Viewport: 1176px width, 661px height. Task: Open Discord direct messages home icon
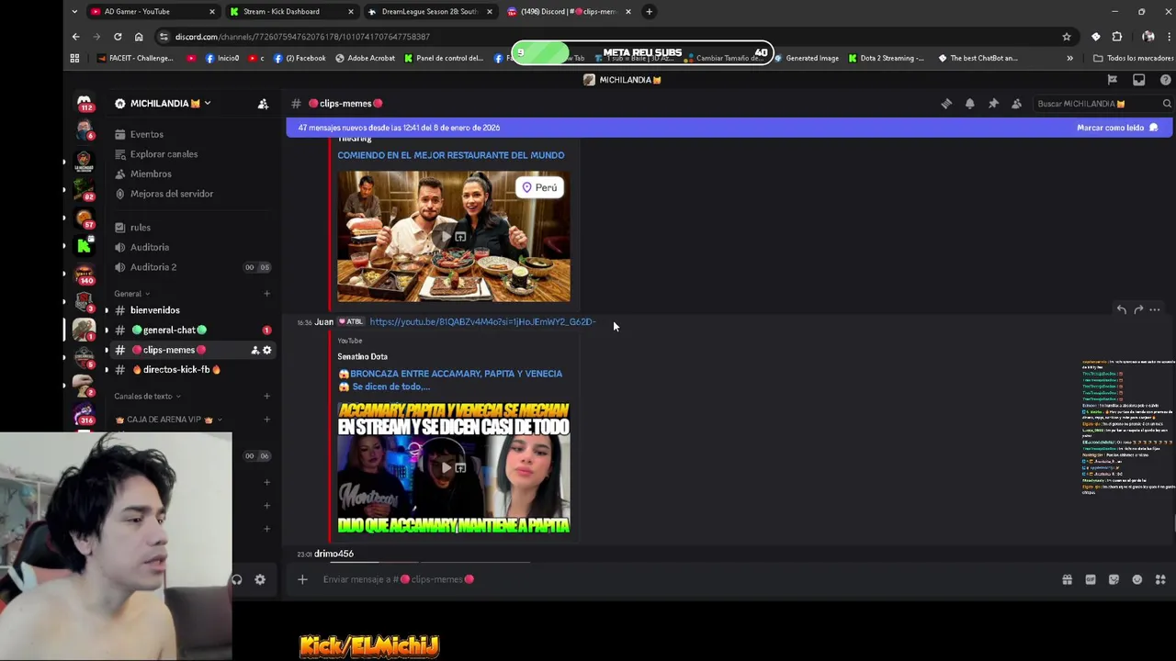84,103
